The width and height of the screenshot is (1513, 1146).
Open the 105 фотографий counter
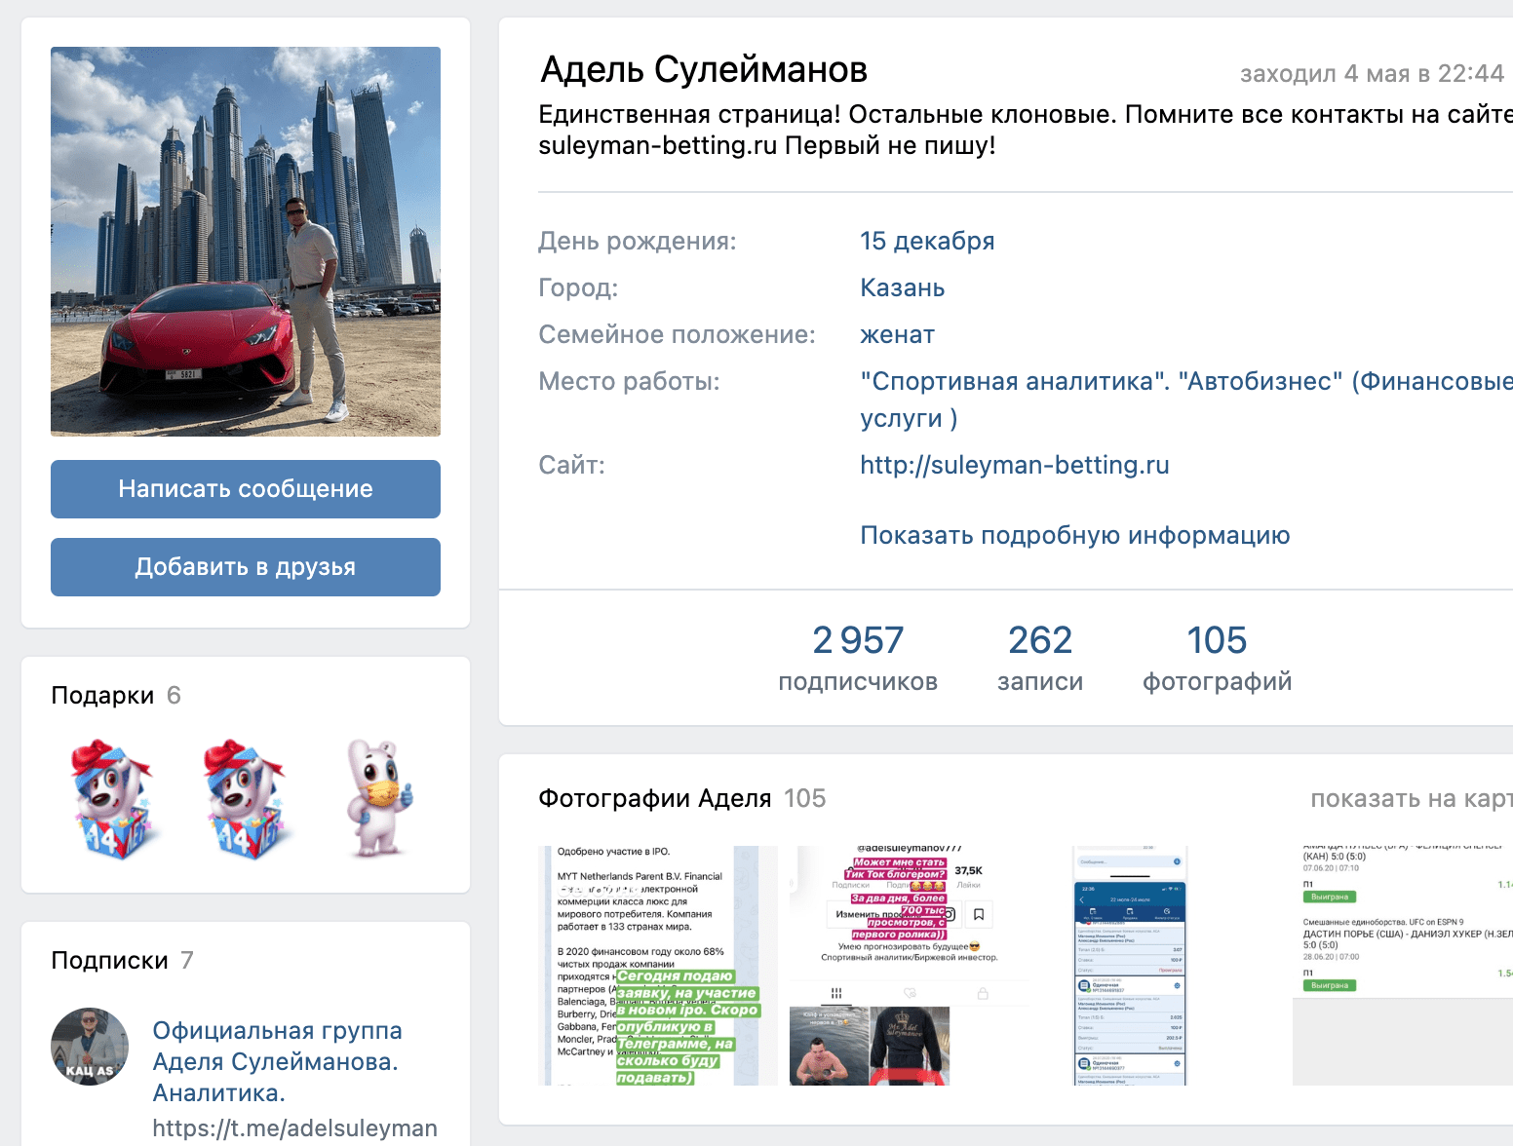1217,658
